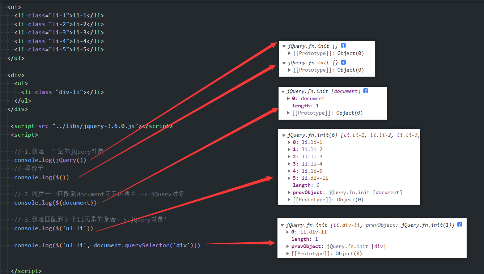
Task: Expand the '3: li.li-4' entry
Action: [289, 164]
